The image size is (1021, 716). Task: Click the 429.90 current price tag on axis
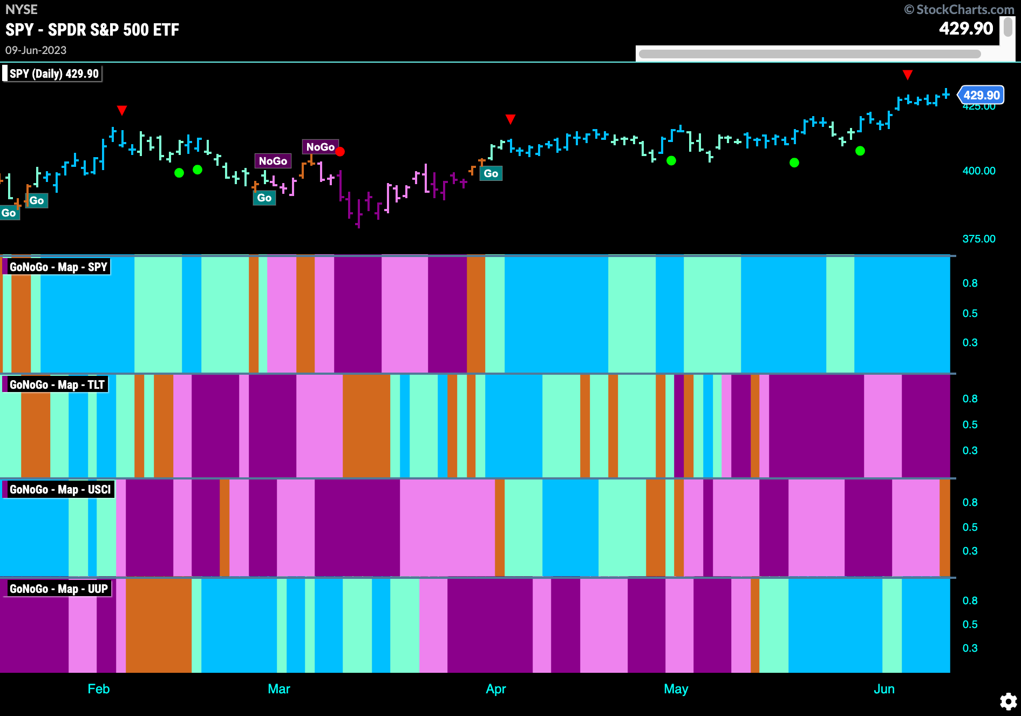(981, 95)
